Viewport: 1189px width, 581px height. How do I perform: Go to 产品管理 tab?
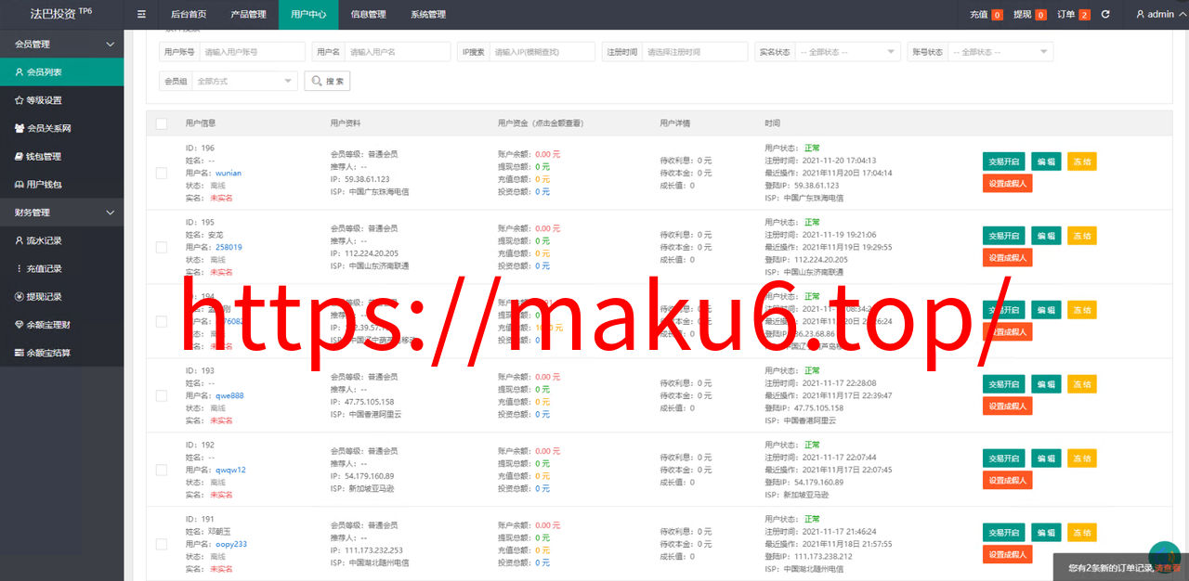pos(248,15)
